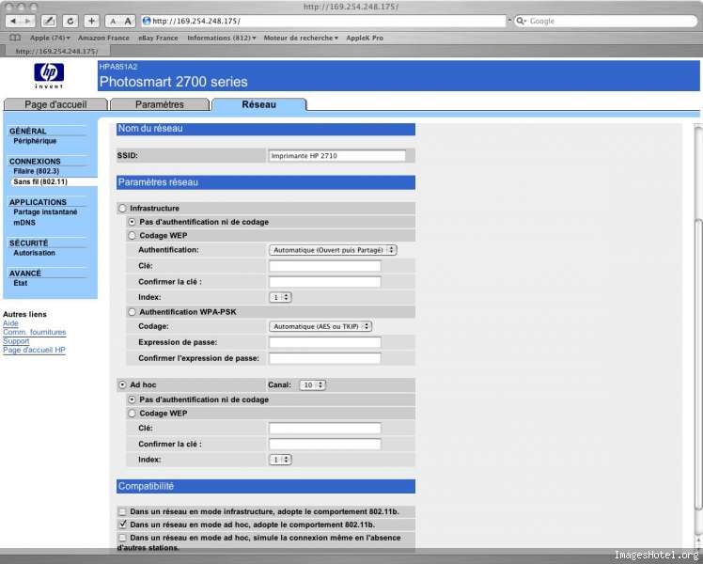Click the add bookmark plus button
Image resolution: width=703 pixels, height=564 pixels.
pos(91,21)
